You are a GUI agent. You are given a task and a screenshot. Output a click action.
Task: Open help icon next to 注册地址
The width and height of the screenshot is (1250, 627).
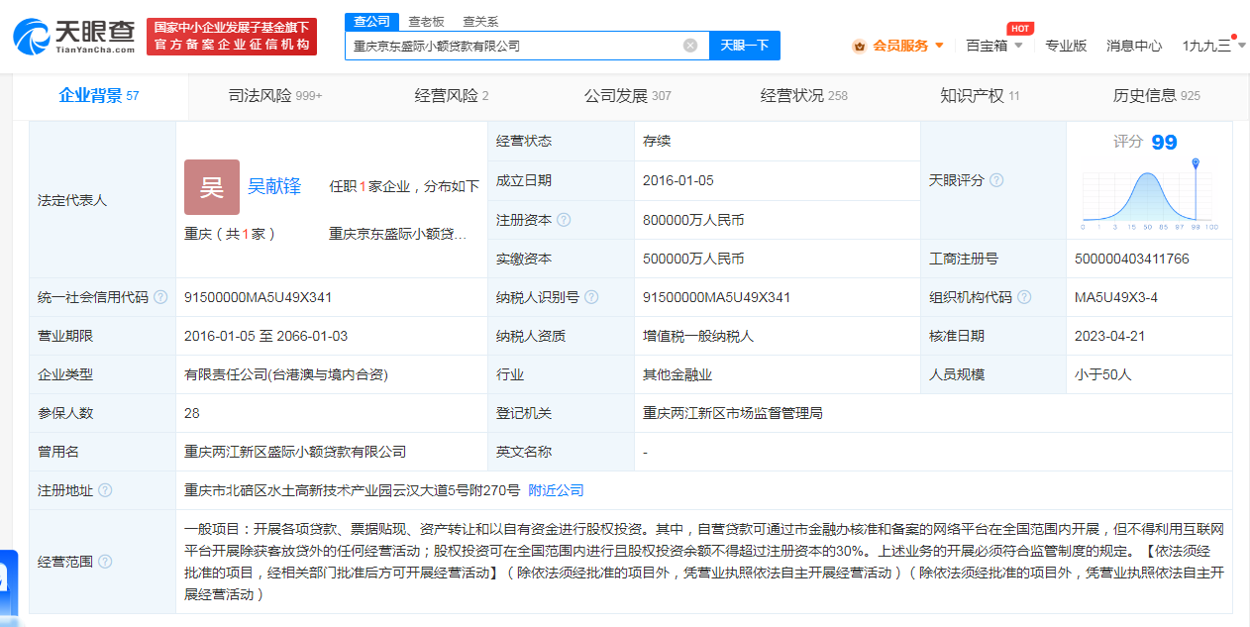coord(105,490)
